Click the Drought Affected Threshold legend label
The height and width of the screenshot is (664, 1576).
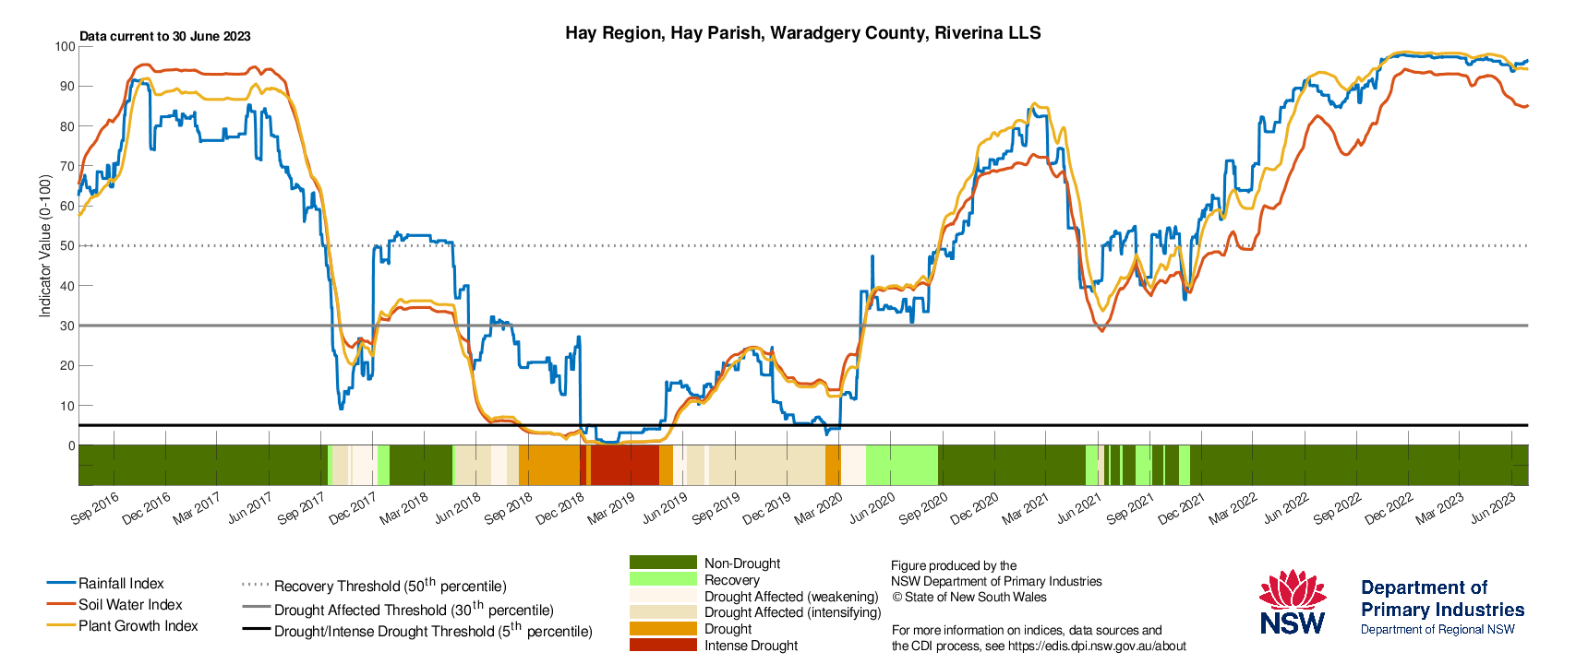[x=414, y=609]
